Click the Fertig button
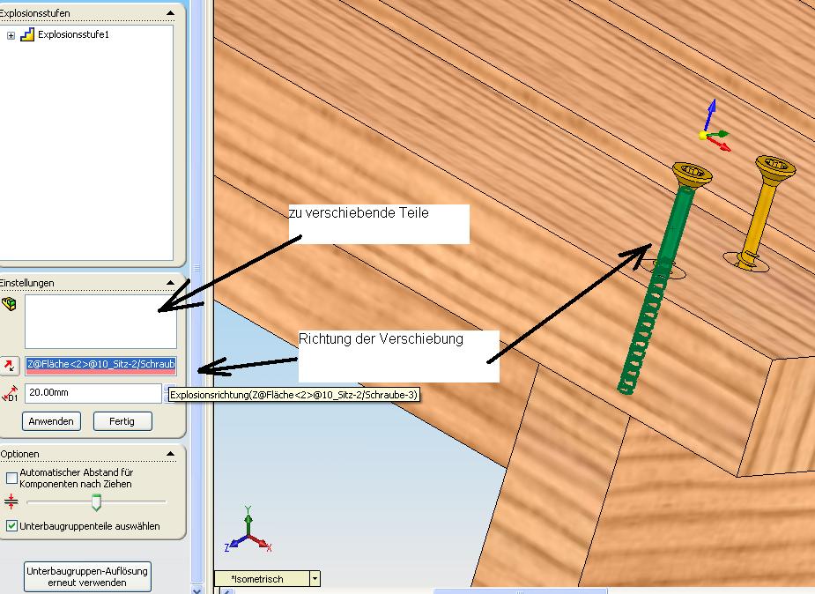The width and height of the screenshot is (815, 594). [x=122, y=421]
